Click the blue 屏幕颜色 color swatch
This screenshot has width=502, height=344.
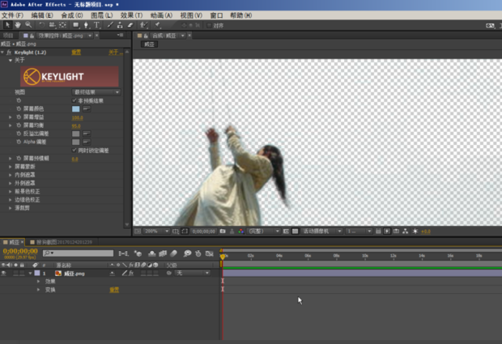[76, 108]
